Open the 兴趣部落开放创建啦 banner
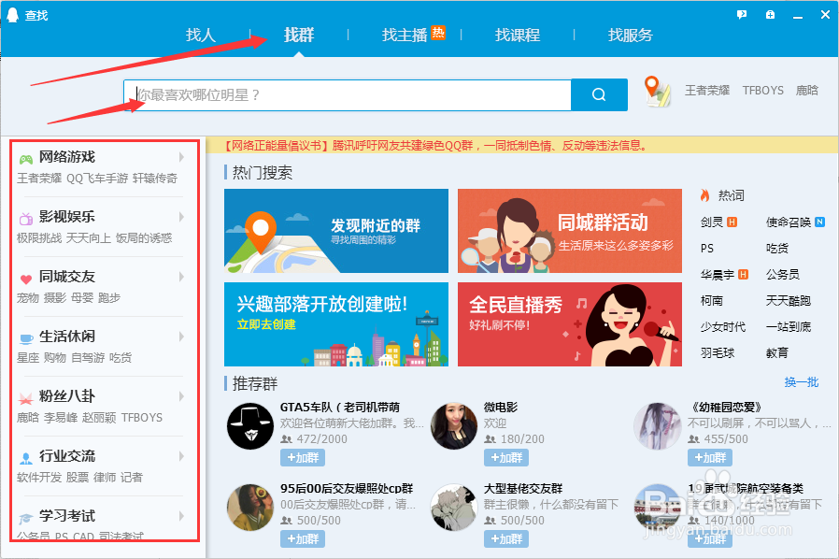Image resolution: width=839 pixels, height=559 pixels. (x=336, y=324)
